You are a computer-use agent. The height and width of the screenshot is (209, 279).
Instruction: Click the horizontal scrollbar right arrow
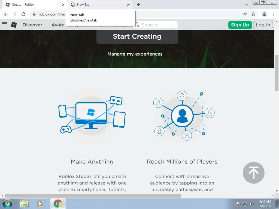pos(272,196)
